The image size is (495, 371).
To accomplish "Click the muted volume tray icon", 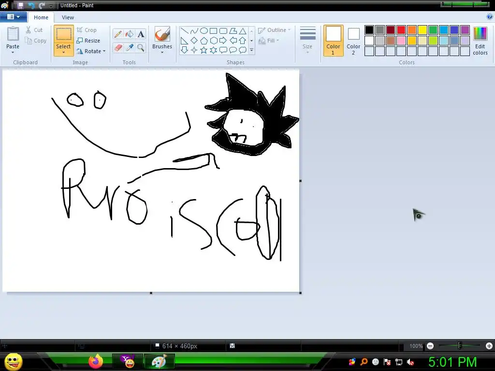I will (410, 362).
